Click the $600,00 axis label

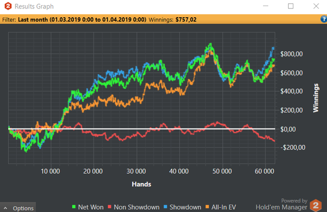point(291,73)
